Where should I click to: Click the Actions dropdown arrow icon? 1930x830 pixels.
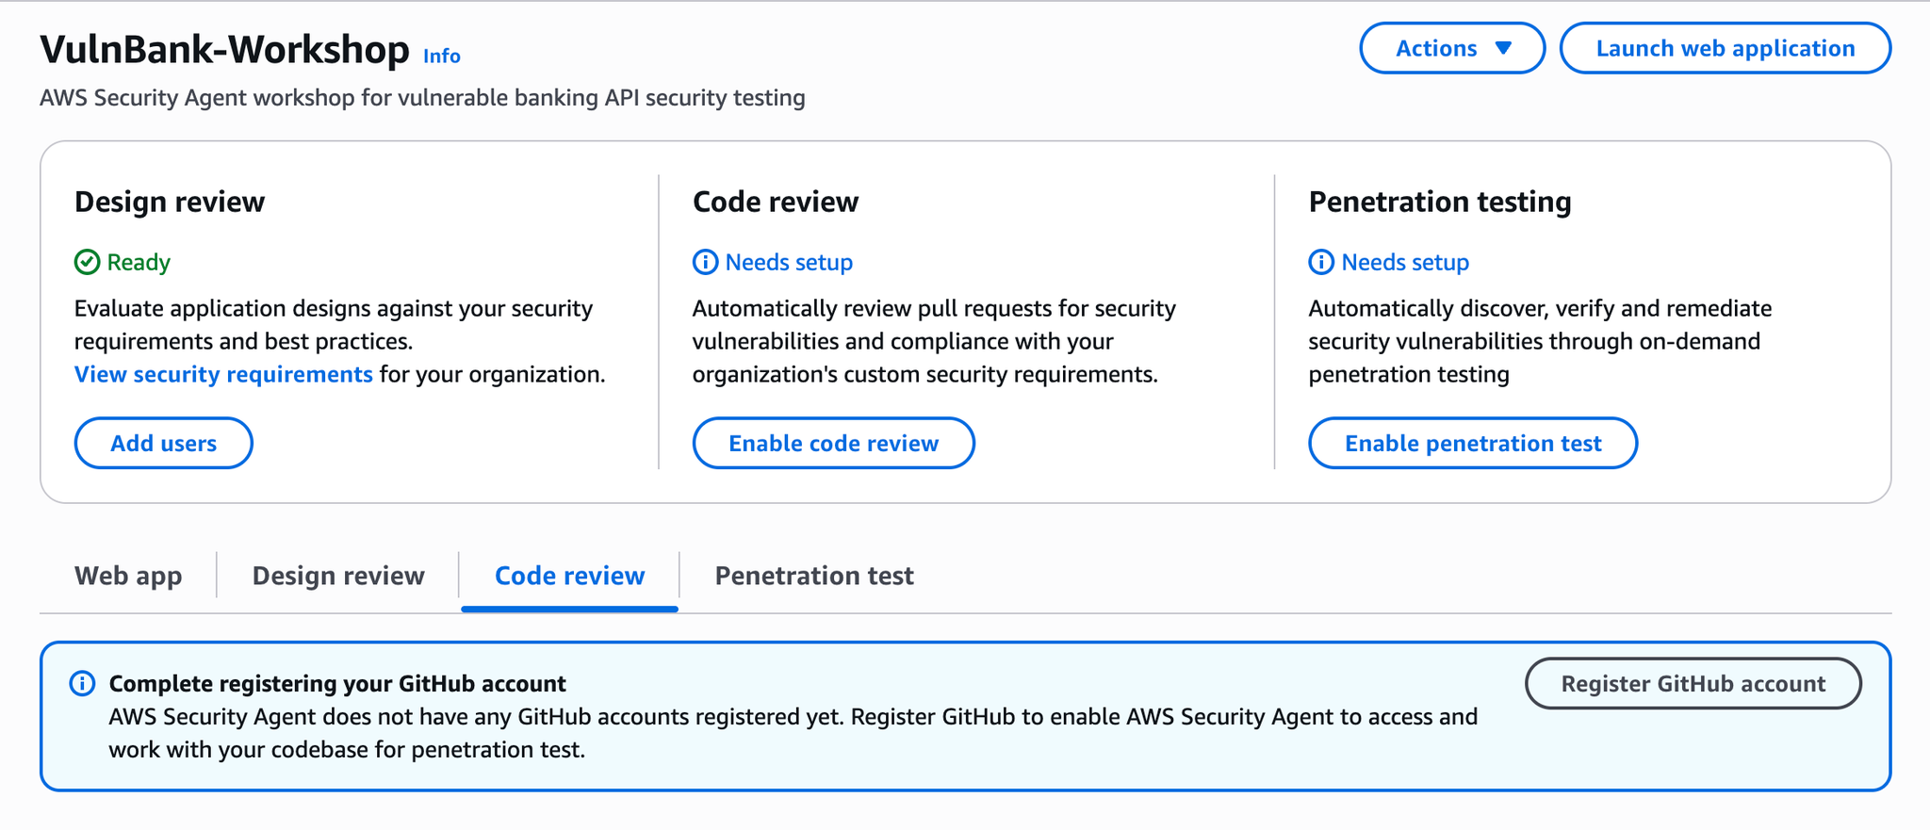pyautogui.click(x=1504, y=48)
